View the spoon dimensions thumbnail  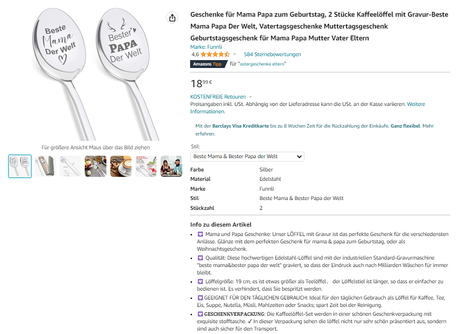coord(70,167)
